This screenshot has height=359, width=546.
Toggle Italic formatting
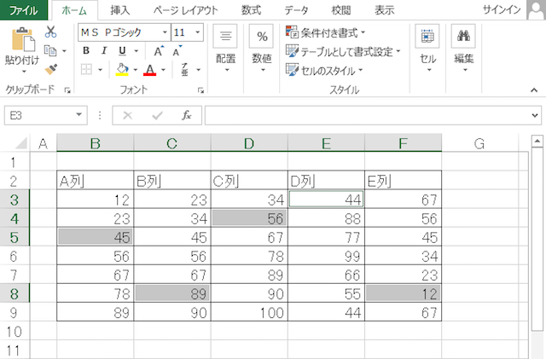(x=104, y=51)
